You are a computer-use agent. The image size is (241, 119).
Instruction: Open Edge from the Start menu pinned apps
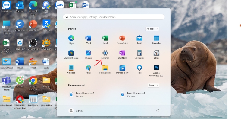click(x=71, y=40)
